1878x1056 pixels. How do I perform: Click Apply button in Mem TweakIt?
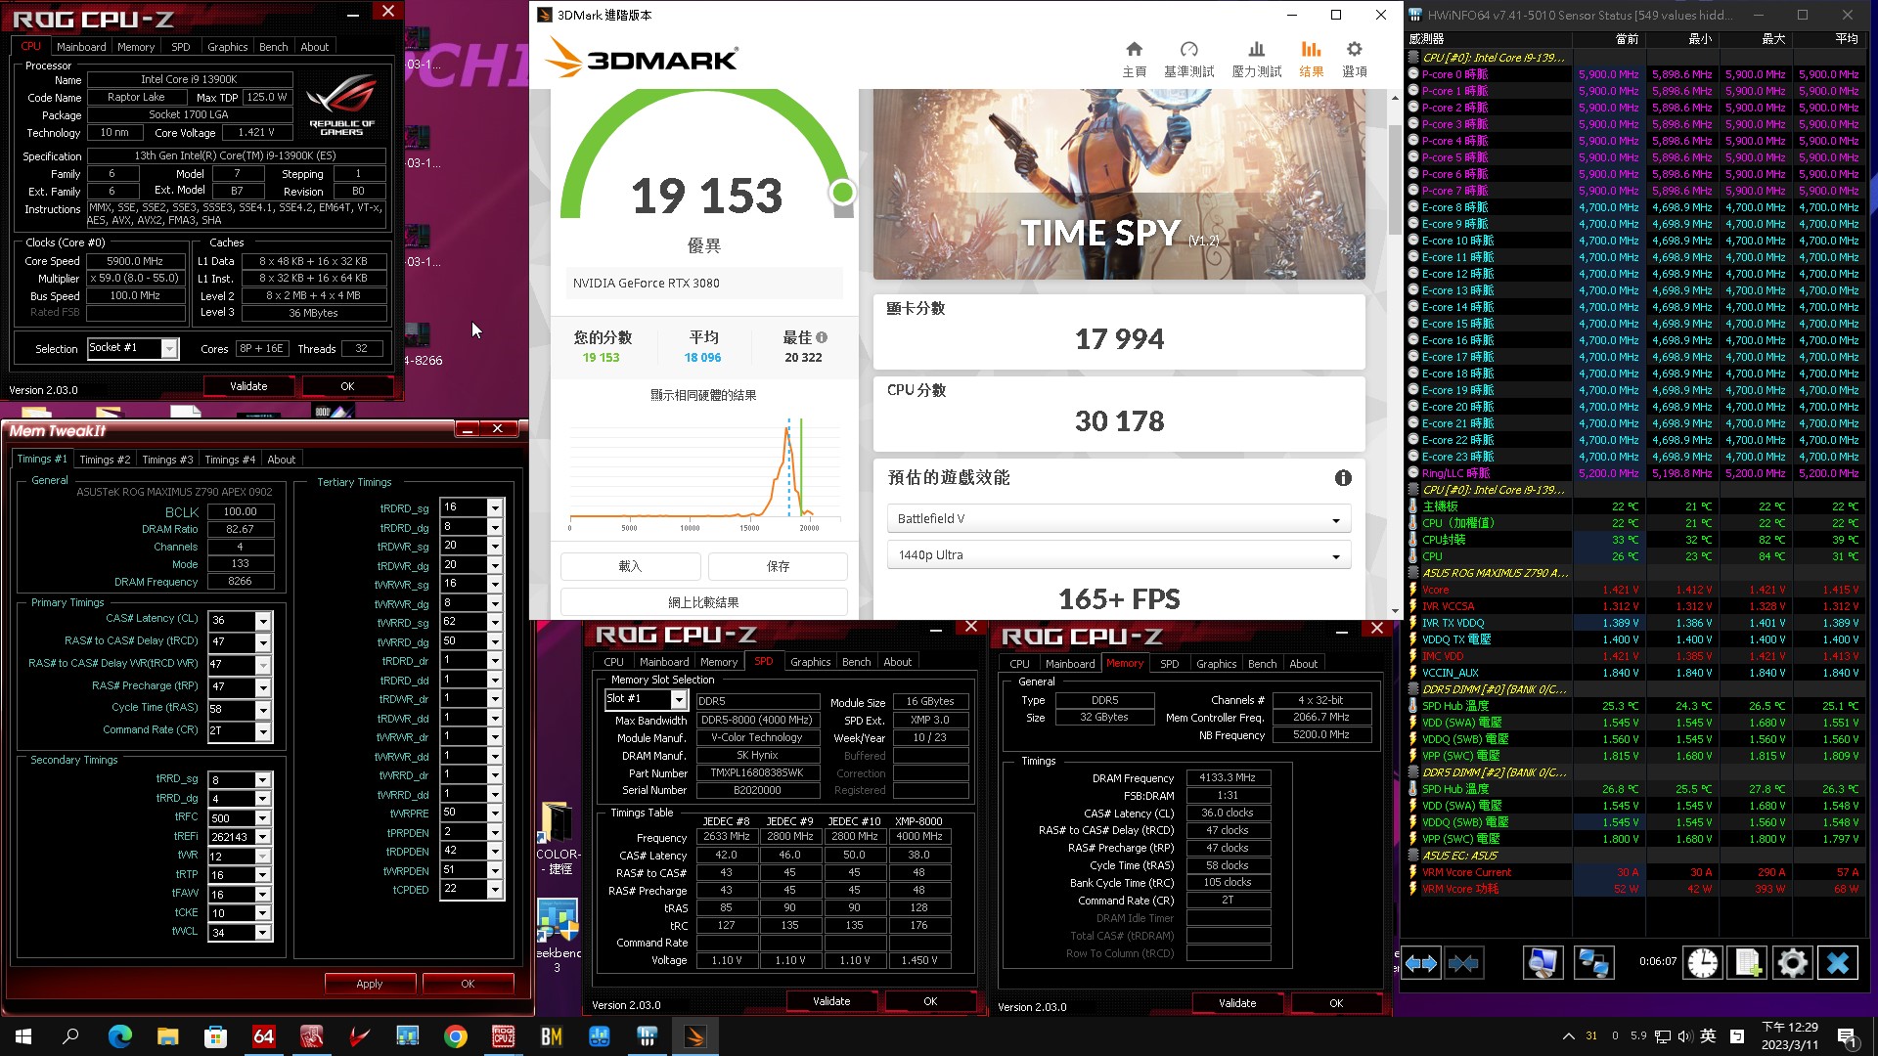coord(370,984)
